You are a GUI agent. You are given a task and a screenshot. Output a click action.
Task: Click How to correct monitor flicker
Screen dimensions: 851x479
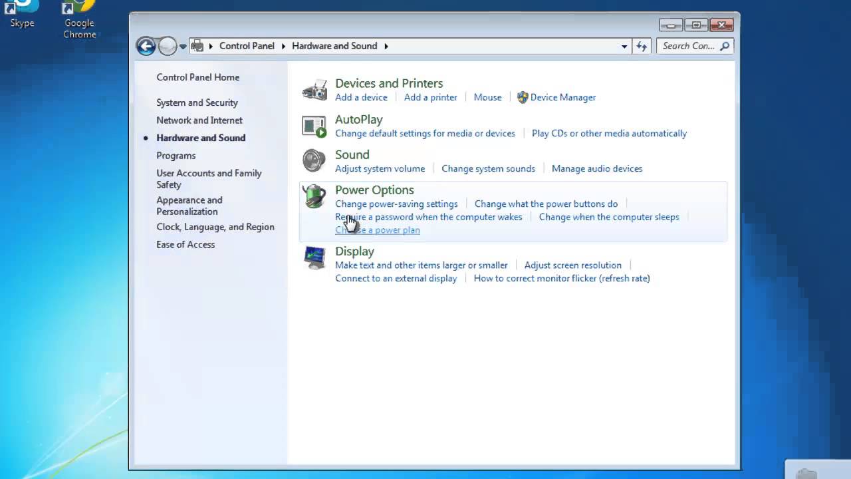(x=562, y=278)
